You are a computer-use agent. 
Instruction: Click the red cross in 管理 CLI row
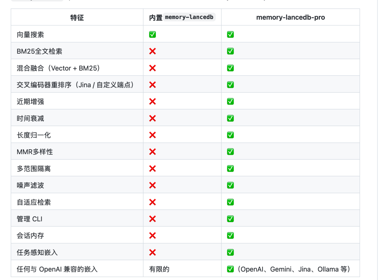(152, 219)
